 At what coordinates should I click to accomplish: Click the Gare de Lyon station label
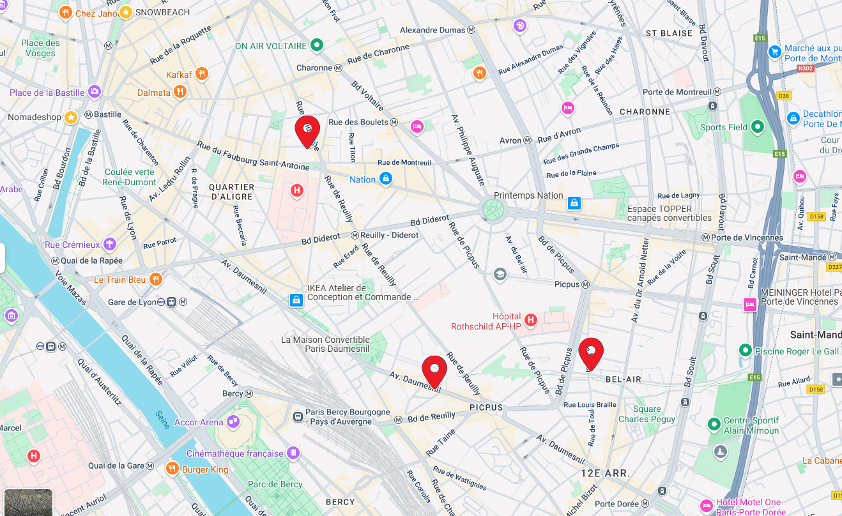click(x=132, y=302)
